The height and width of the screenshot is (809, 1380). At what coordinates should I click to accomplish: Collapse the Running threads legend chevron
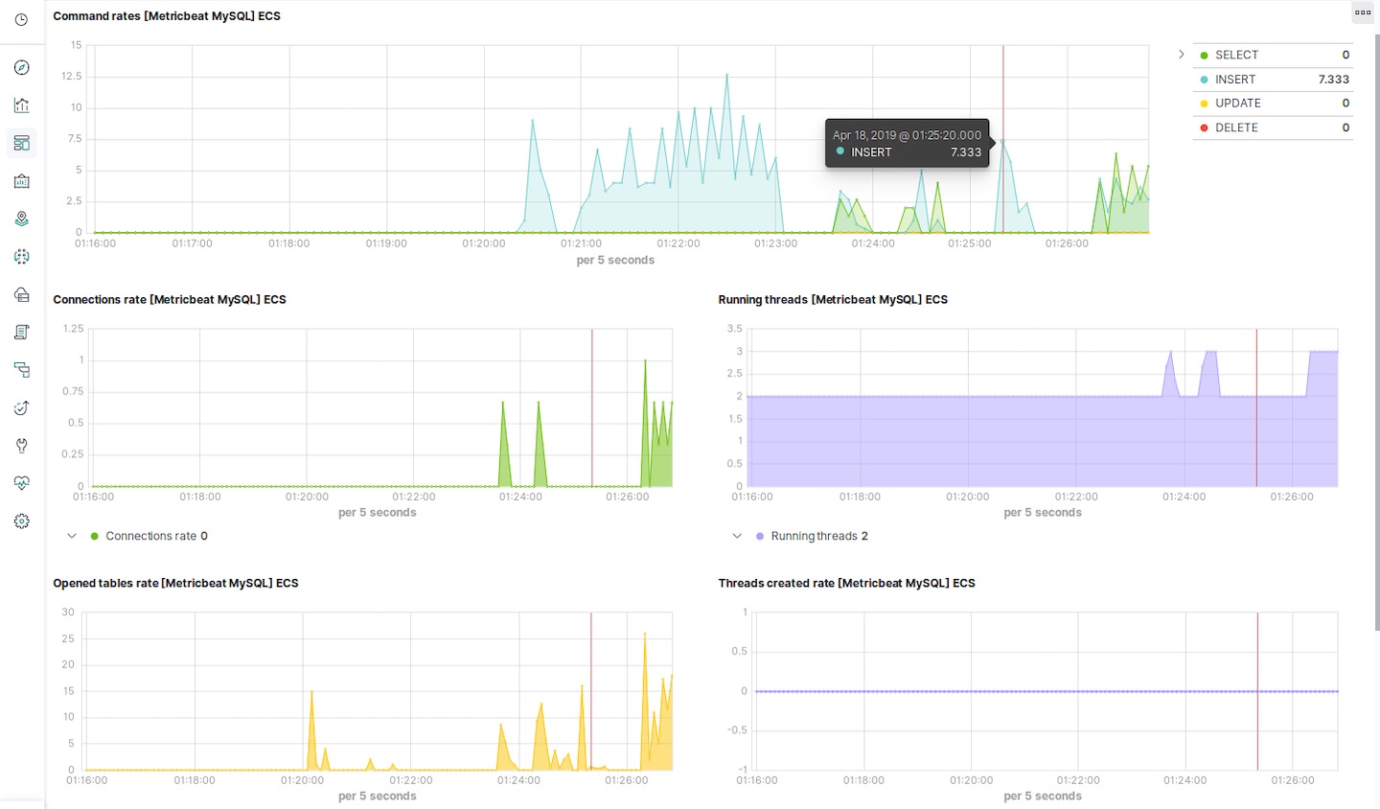(736, 536)
